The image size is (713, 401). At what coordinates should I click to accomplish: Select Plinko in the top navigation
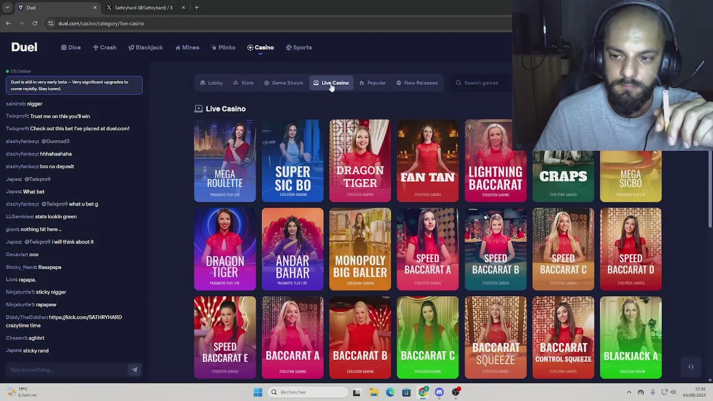pos(223,47)
